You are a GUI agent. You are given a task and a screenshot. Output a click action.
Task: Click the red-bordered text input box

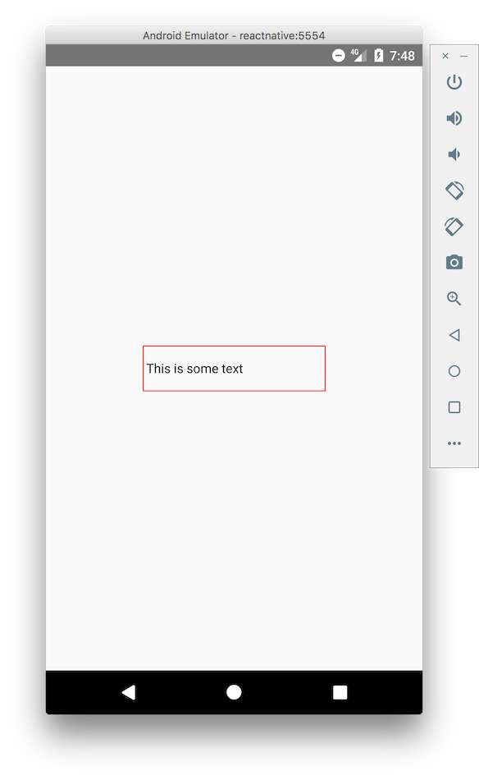point(234,369)
